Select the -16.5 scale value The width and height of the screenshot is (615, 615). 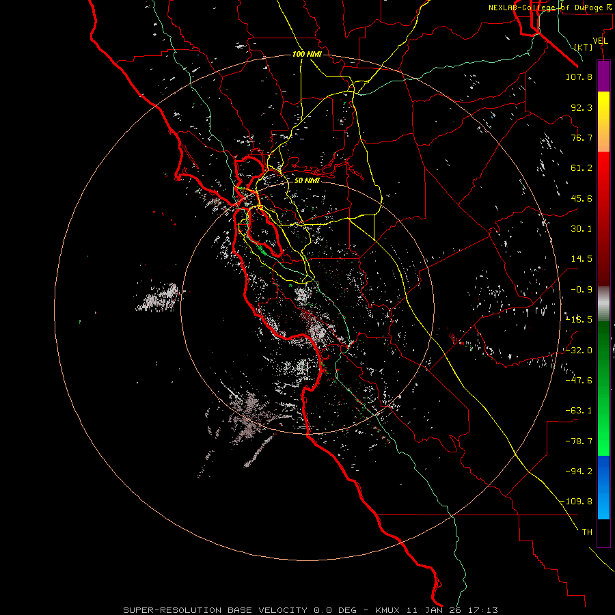pos(579,320)
